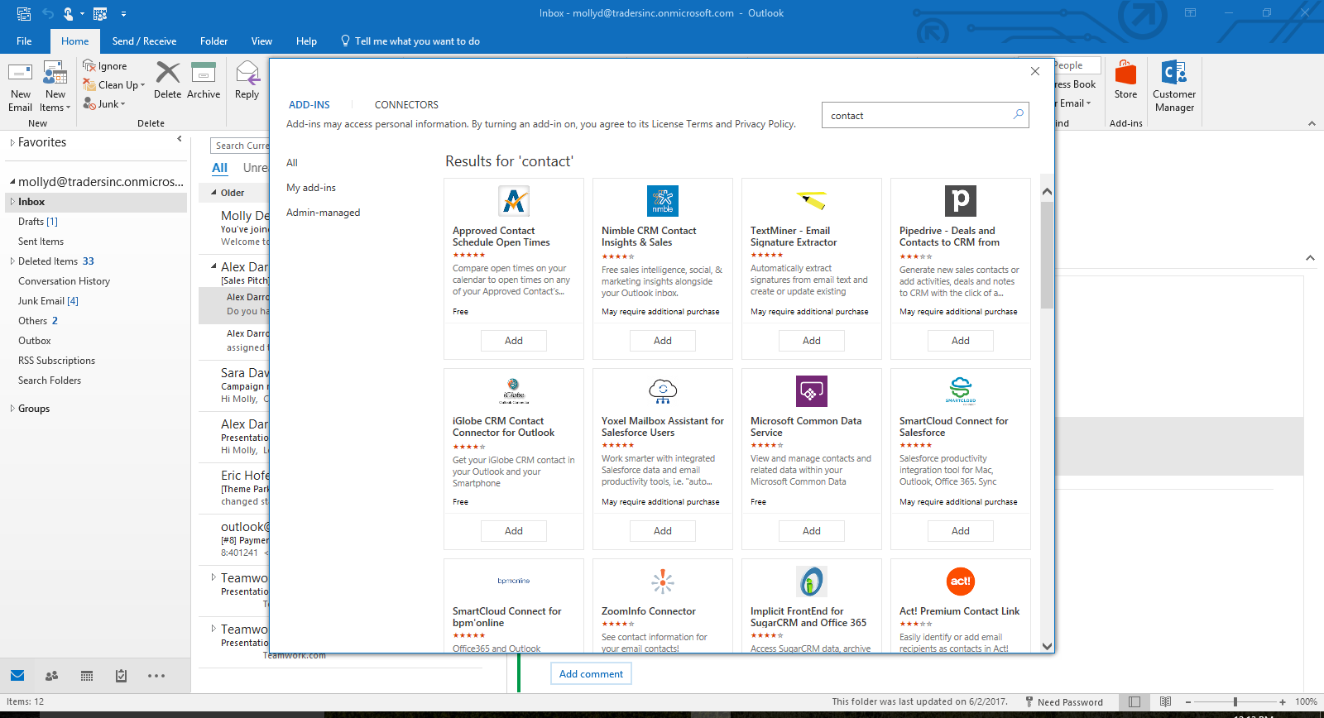The image size is (1324, 718).
Task: Select Admin-managed category
Action: tap(323, 213)
